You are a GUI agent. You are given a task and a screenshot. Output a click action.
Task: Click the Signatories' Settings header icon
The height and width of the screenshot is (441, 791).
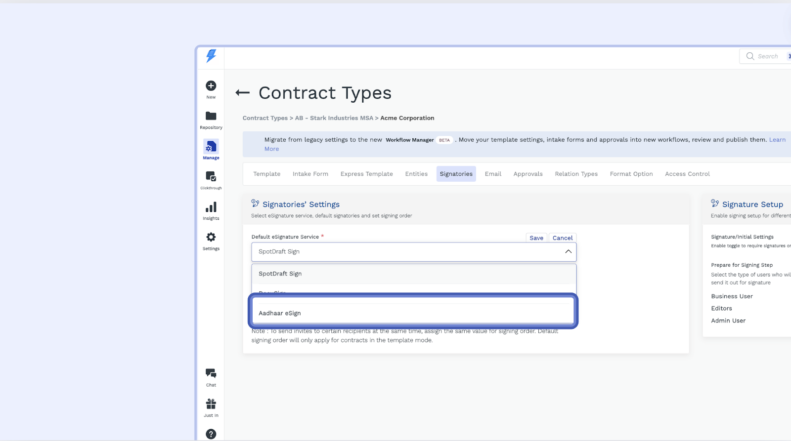[255, 203]
